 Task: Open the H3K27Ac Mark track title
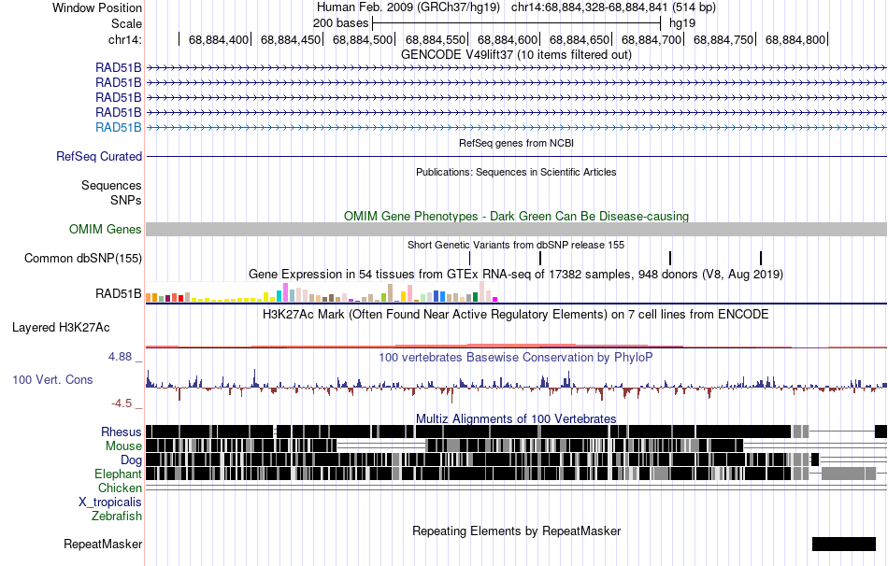pos(516,314)
